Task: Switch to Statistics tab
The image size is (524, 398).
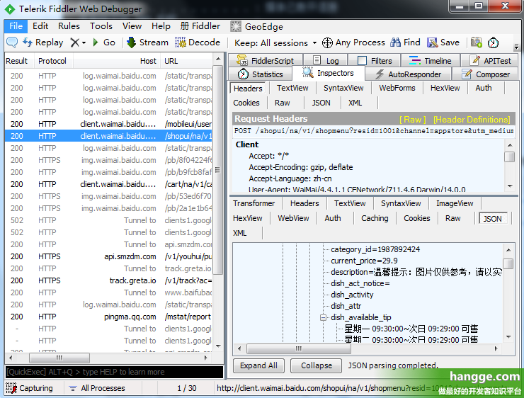Action: pyautogui.click(x=261, y=74)
